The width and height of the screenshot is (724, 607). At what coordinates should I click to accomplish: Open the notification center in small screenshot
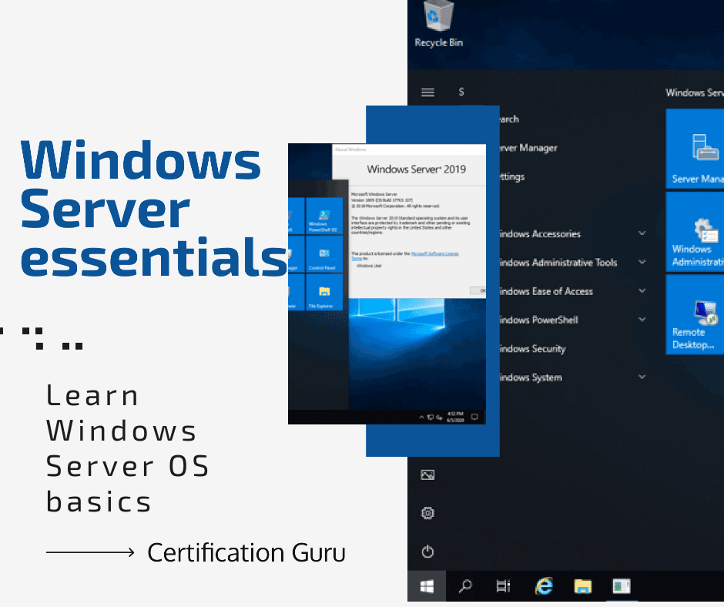coord(474,418)
